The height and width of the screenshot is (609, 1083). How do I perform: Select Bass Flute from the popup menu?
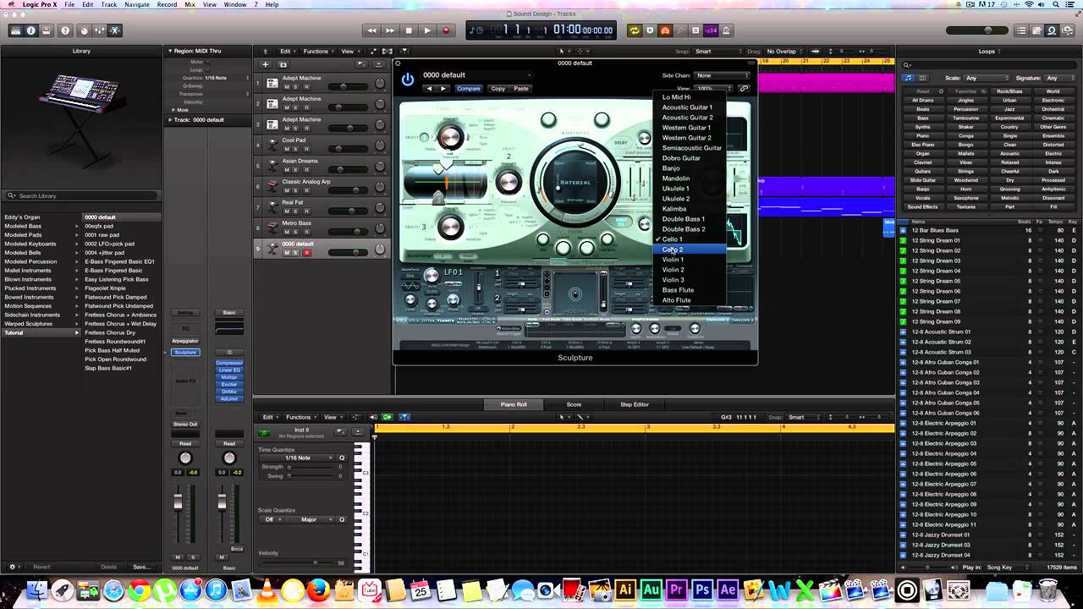click(690, 290)
